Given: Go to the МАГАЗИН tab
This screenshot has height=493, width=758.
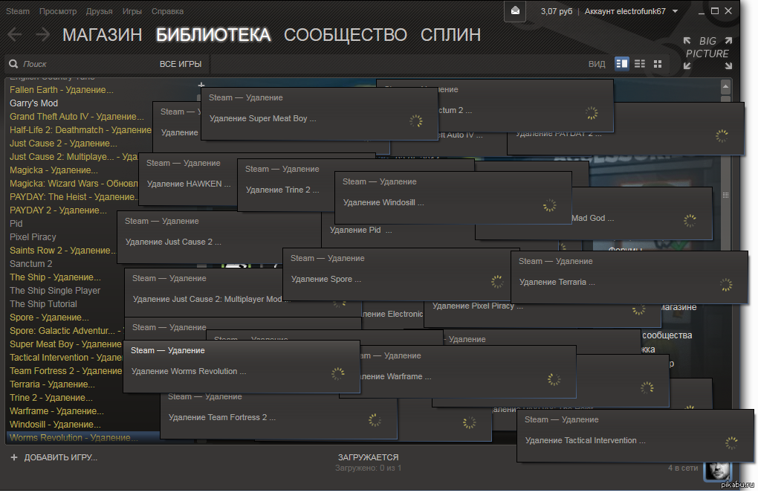Looking at the screenshot, I should coord(102,34).
